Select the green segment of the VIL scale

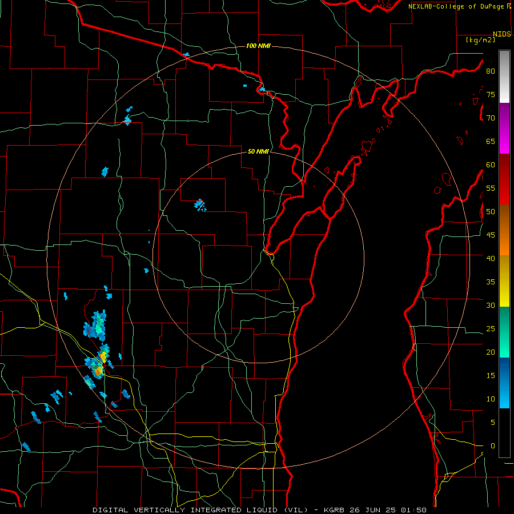(x=504, y=332)
